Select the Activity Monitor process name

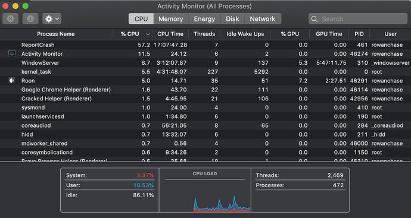coord(42,54)
